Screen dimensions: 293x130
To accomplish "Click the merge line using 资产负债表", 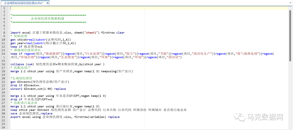I will point(72,71).
